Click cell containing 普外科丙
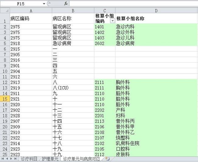The width and height of the screenshot is (198, 162). pyautogui.click(x=156, y=121)
